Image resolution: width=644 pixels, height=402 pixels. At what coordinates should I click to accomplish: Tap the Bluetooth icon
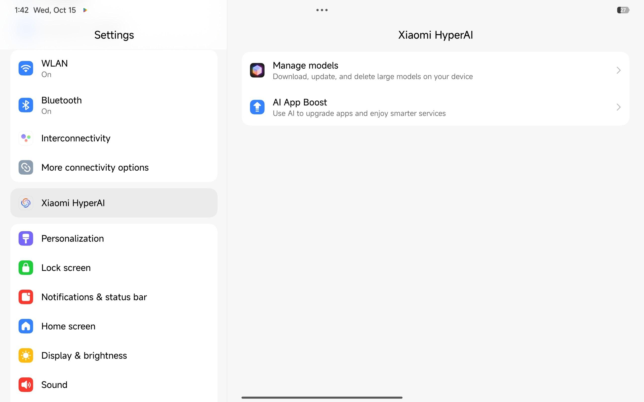point(26,105)
